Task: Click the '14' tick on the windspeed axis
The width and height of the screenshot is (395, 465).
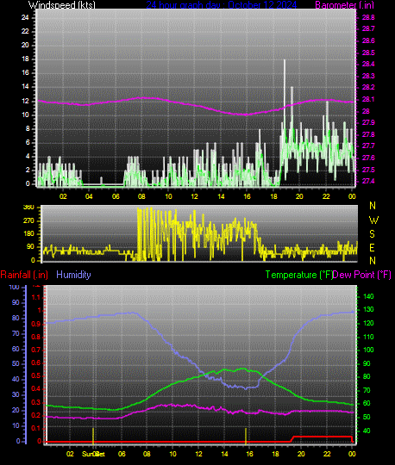Action: pos(25,87)
